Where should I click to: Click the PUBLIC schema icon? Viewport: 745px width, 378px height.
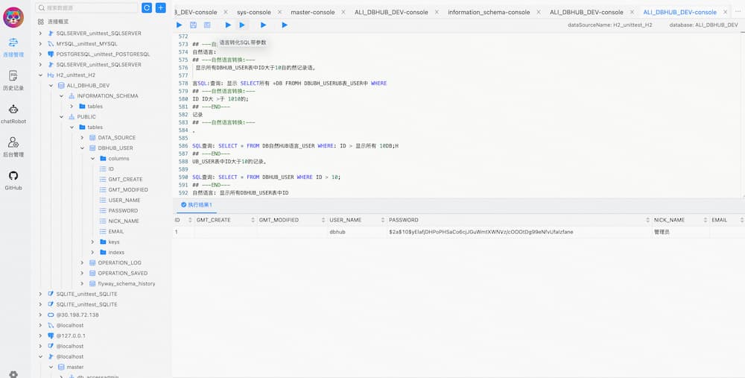tap(72, 116)
